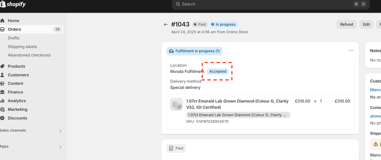Click the Finance bank icon

tap(2, 92)
